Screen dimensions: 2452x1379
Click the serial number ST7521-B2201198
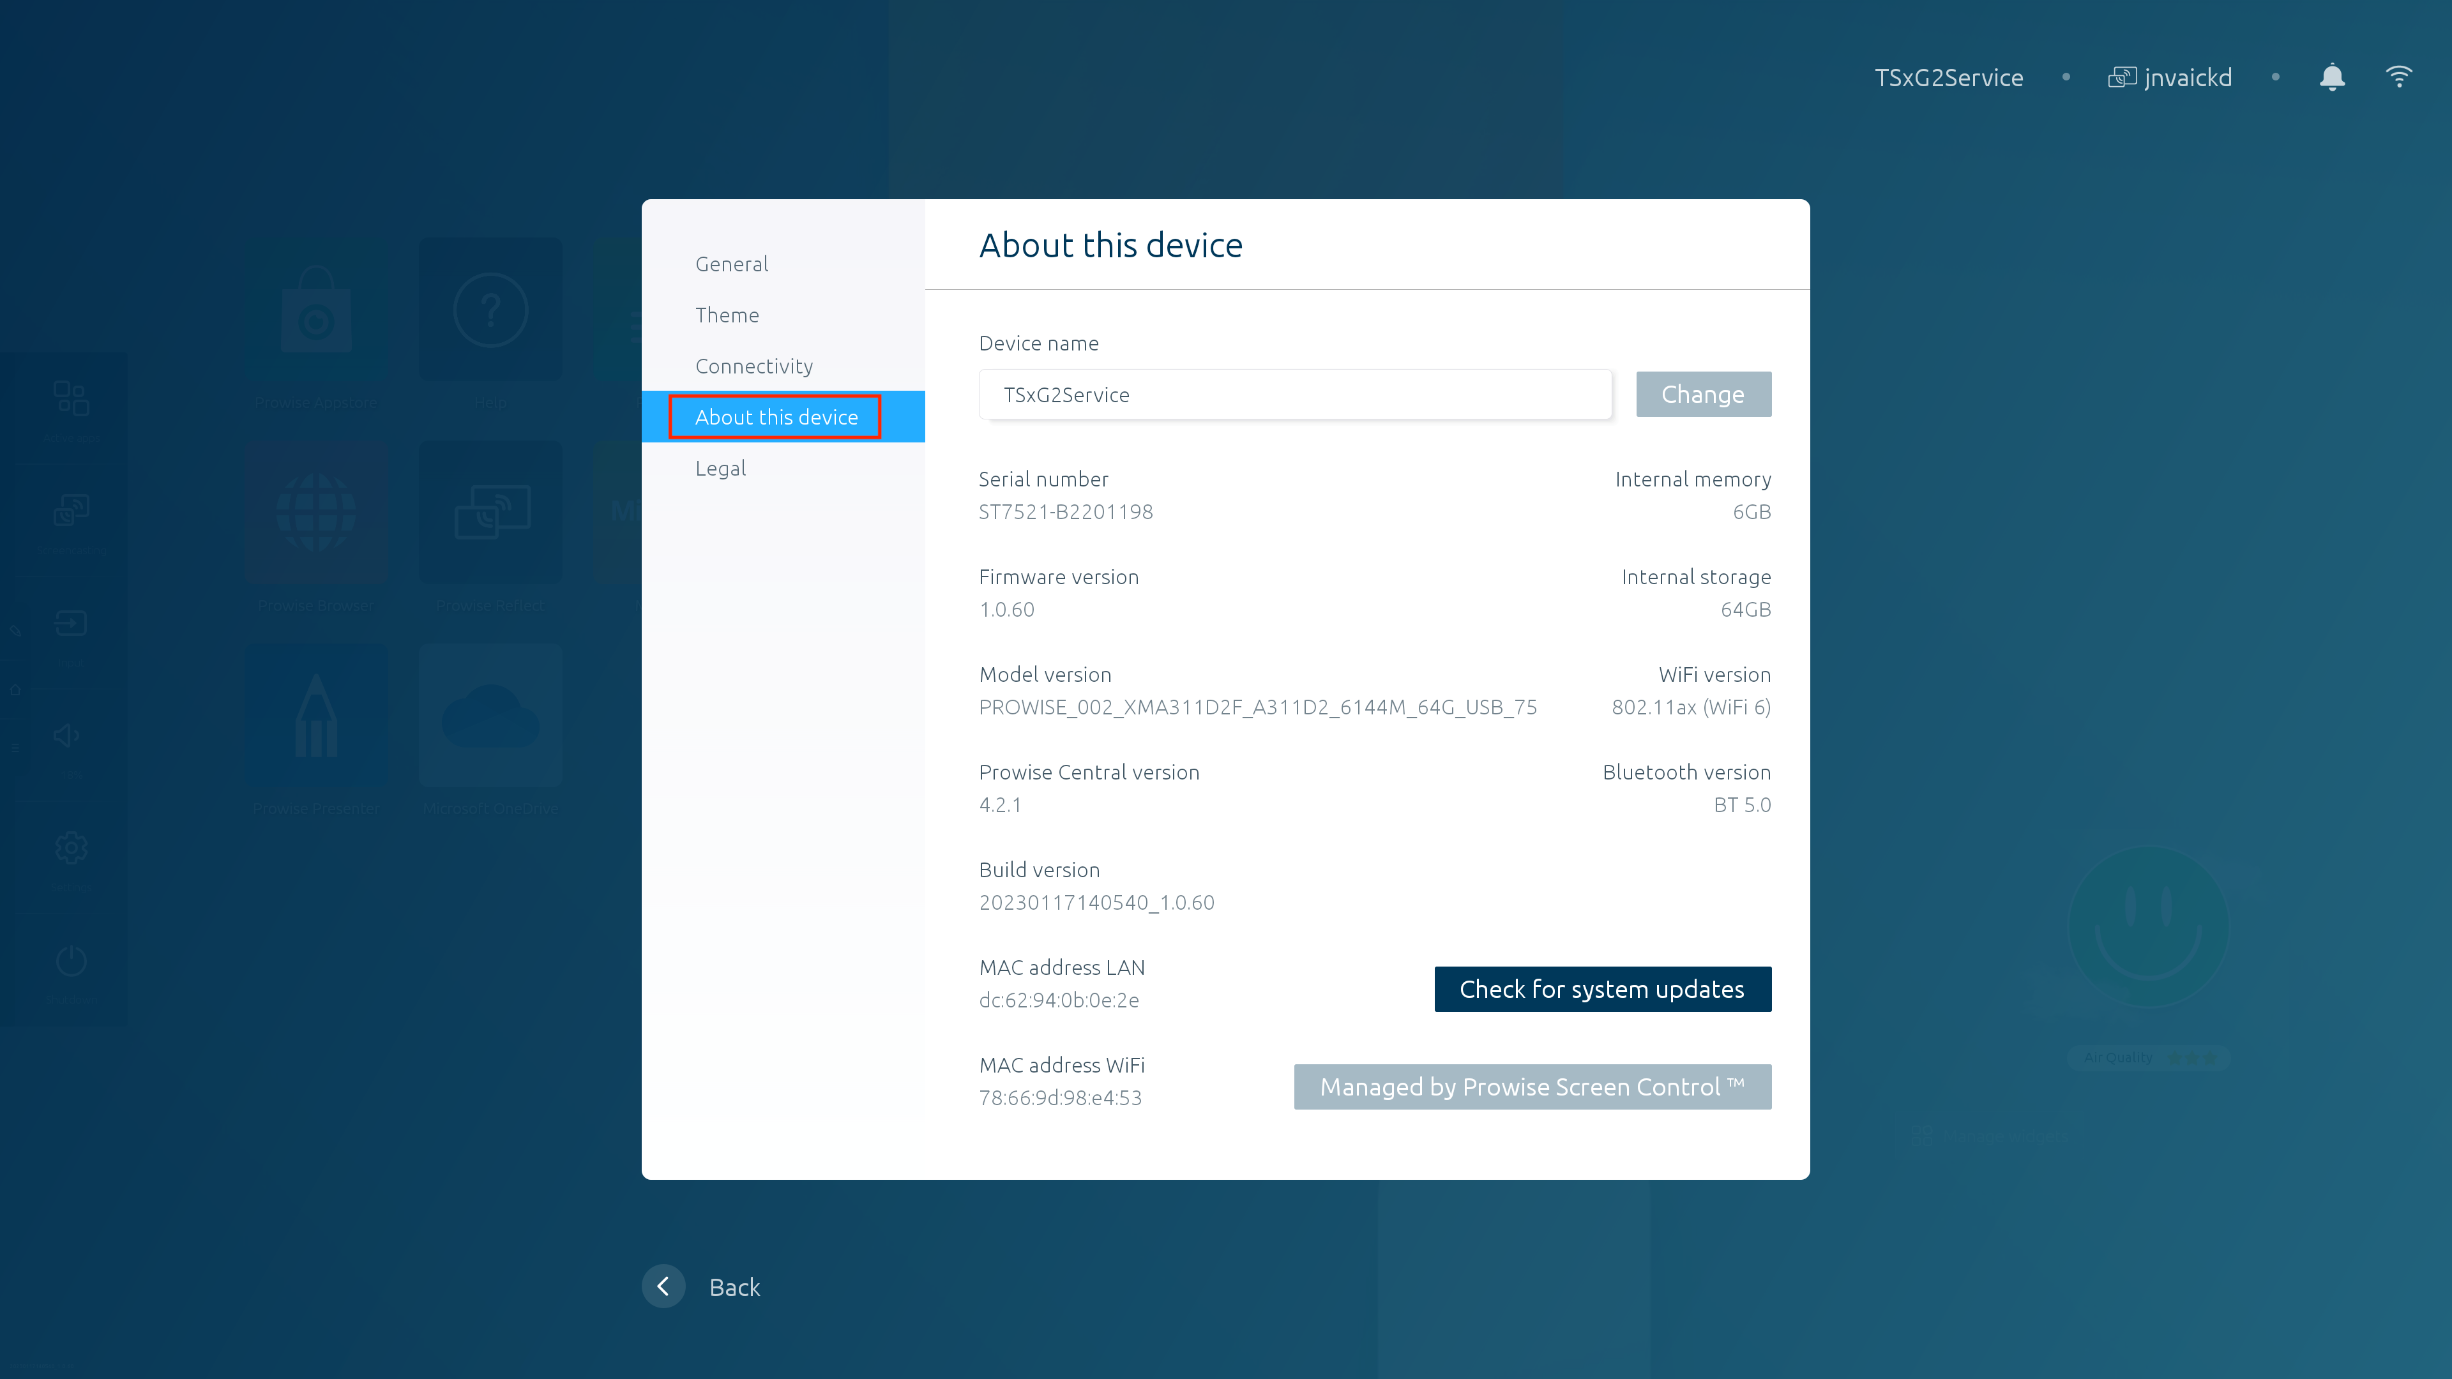[1065, 512]
